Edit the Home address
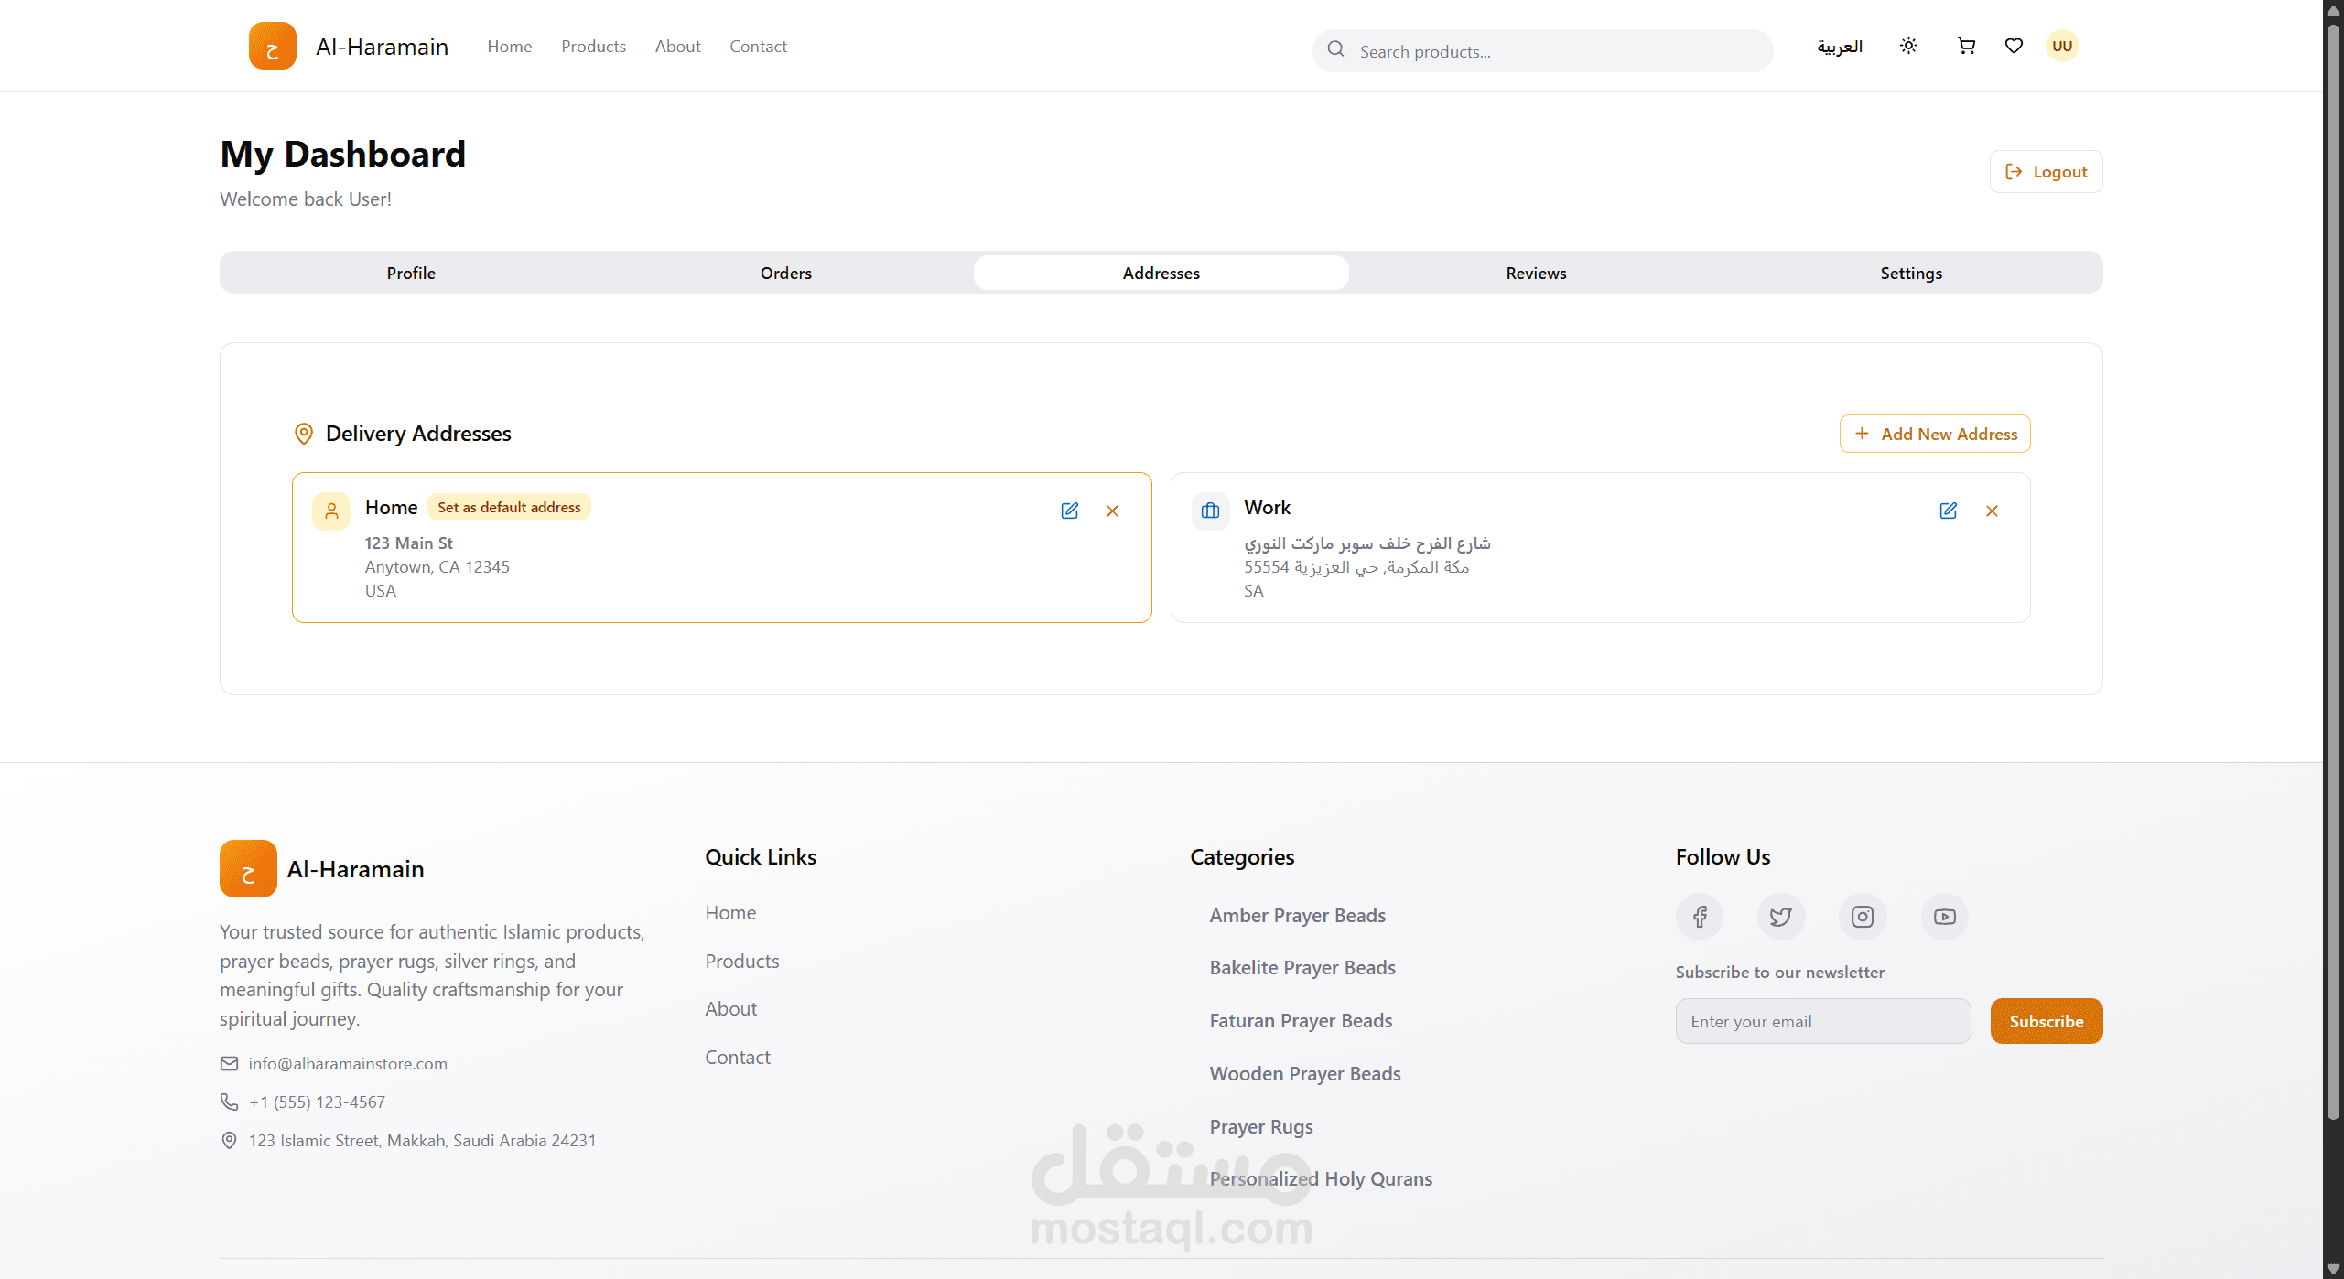This screenshot has width=2344, height=1279. pyautogui.click(x=1069, y=511)
